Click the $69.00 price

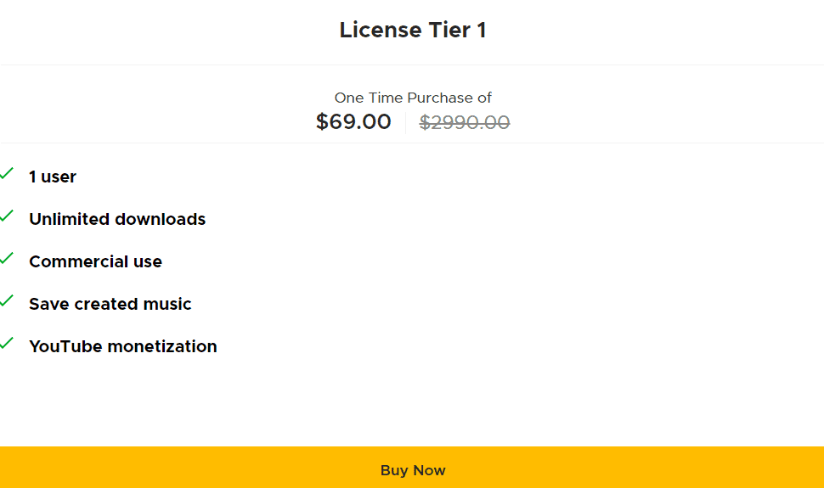(353, 122)
